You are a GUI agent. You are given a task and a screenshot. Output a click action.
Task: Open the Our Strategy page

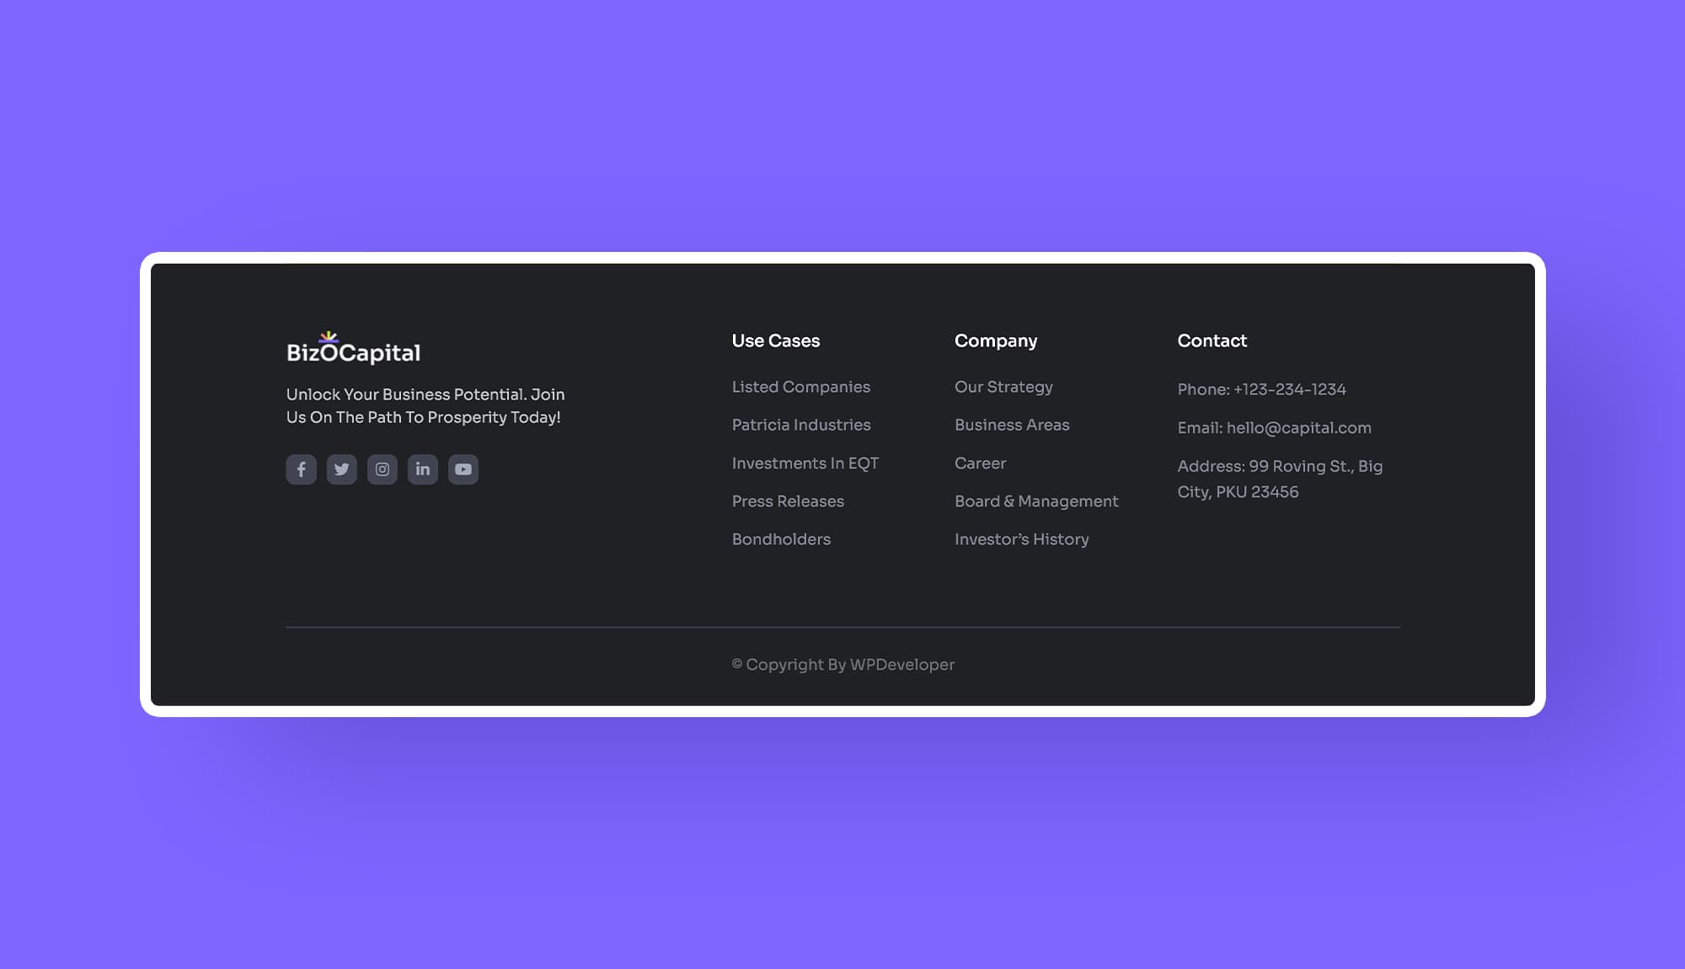point(1003,387)
